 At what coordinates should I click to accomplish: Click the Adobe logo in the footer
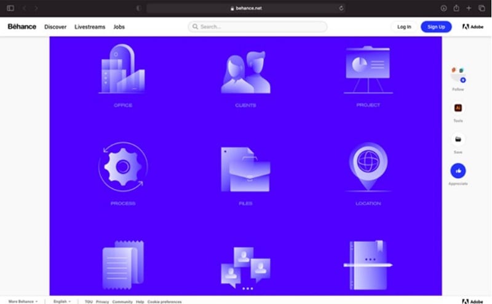pos(472,302)
